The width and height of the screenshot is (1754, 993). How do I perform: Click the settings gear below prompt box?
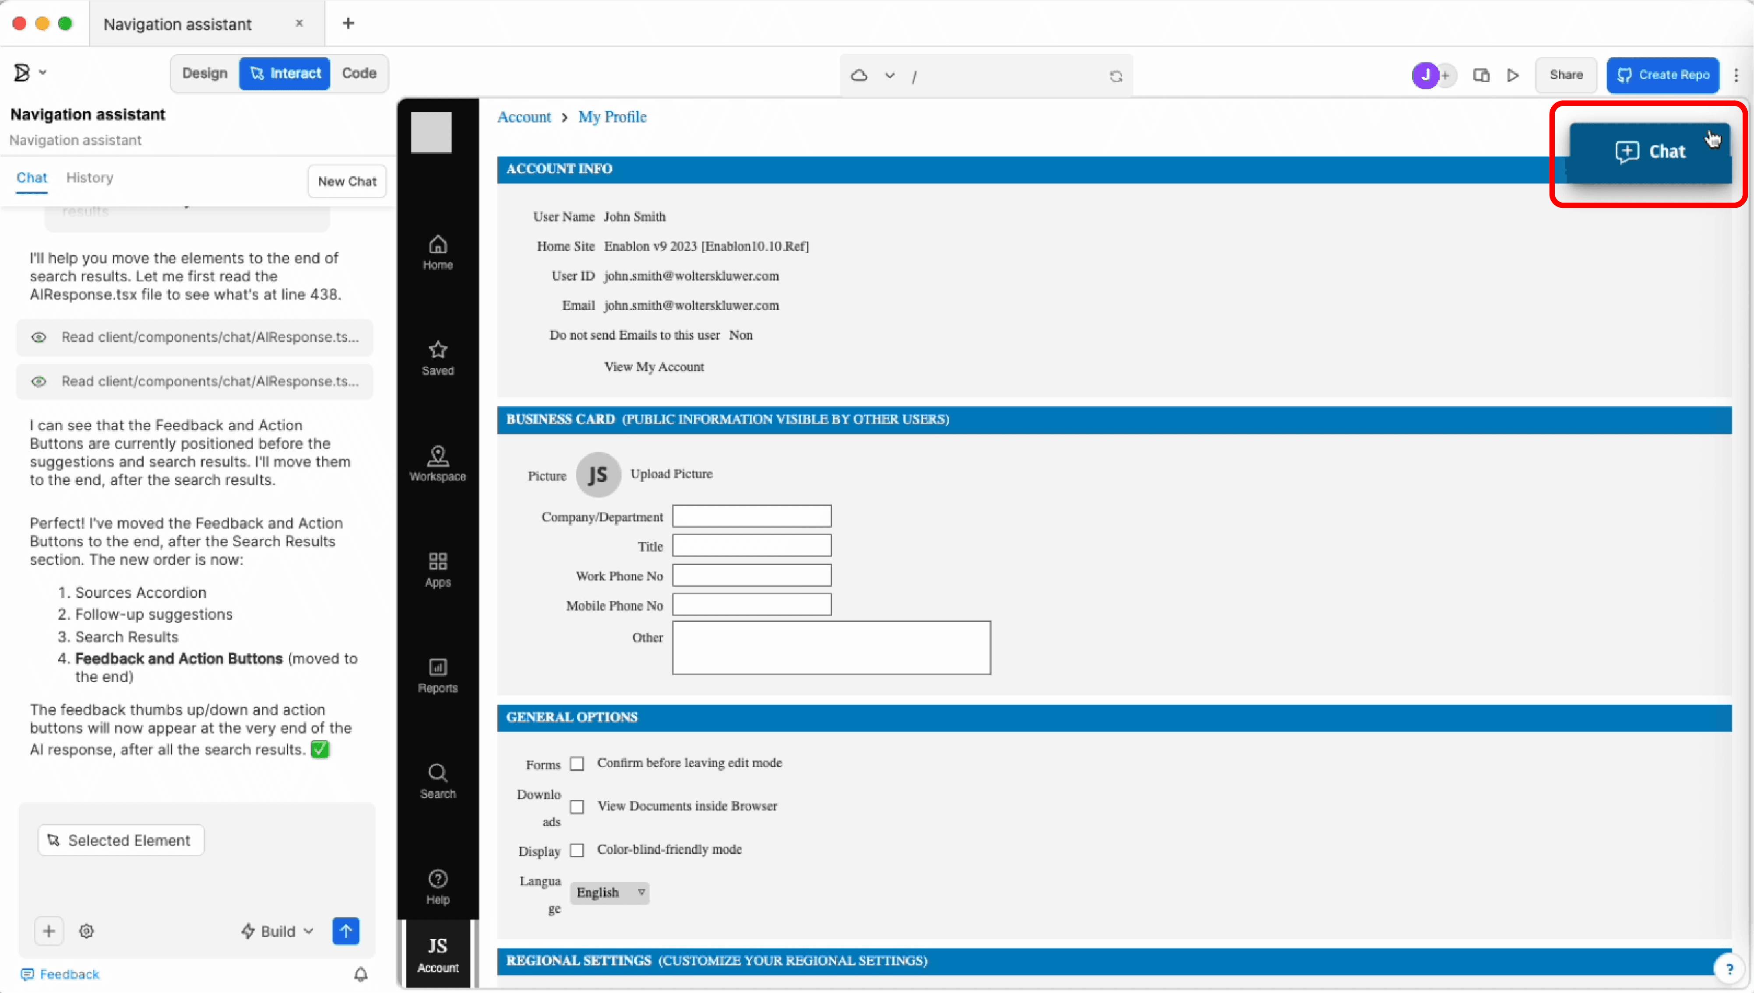pyautogui.click(x=86, y=931)
